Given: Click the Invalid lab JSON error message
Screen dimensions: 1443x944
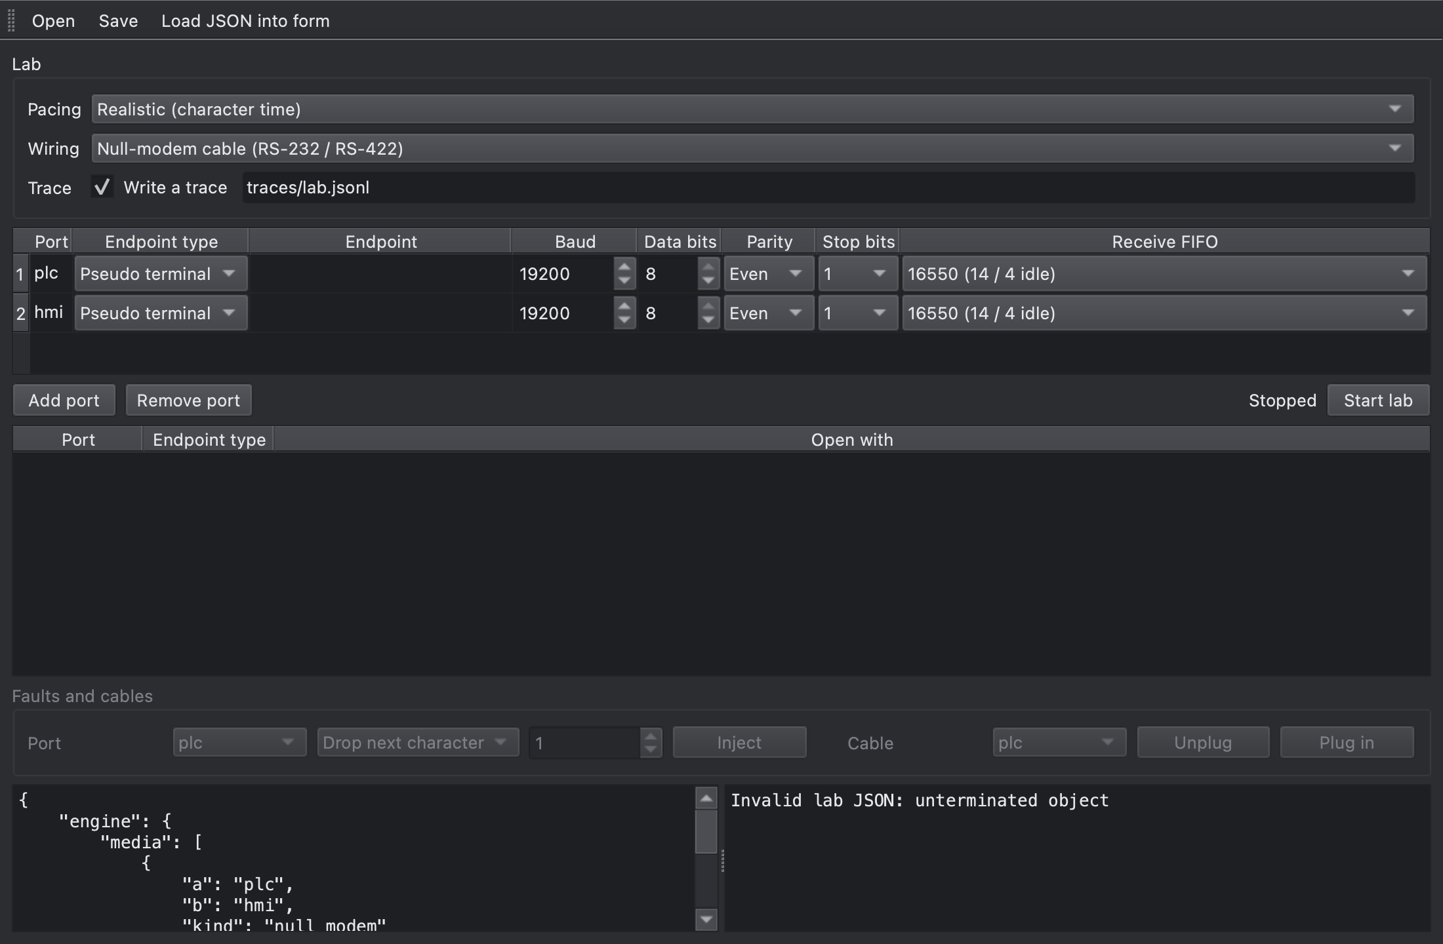Looking at the screenshot, I should [x=920, y=800].
